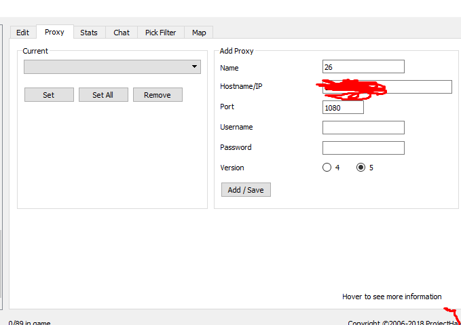Open the Pick Filter tab
The image size is (461, 325).
click(160, 33)
